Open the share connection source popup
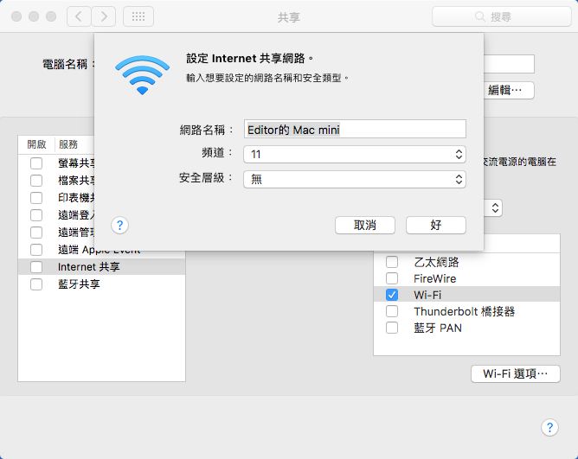This screenshot has width=578, height=459. (495, 208)
